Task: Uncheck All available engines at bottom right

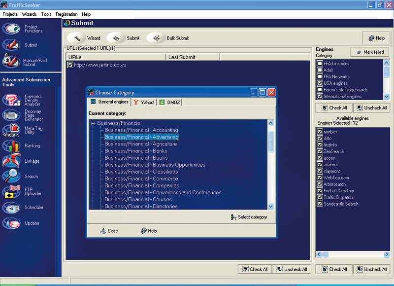Action: click(x=372, y=269)
